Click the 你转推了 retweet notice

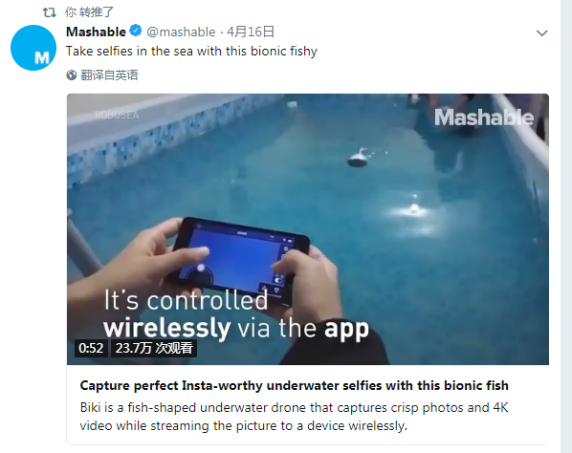point(89,12)
